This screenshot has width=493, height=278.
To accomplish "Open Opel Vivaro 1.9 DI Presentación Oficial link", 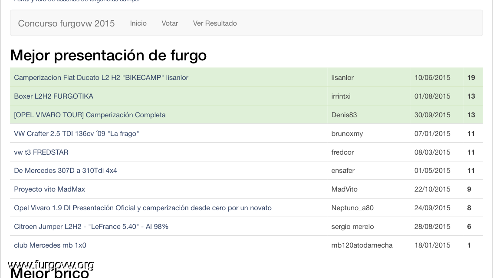I will [x=143, y=208].
